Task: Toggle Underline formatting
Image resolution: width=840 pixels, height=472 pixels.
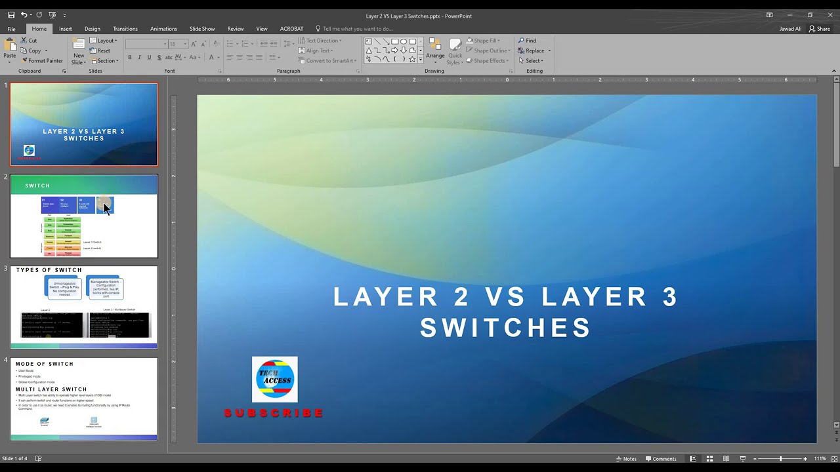Action: (149, 57)
